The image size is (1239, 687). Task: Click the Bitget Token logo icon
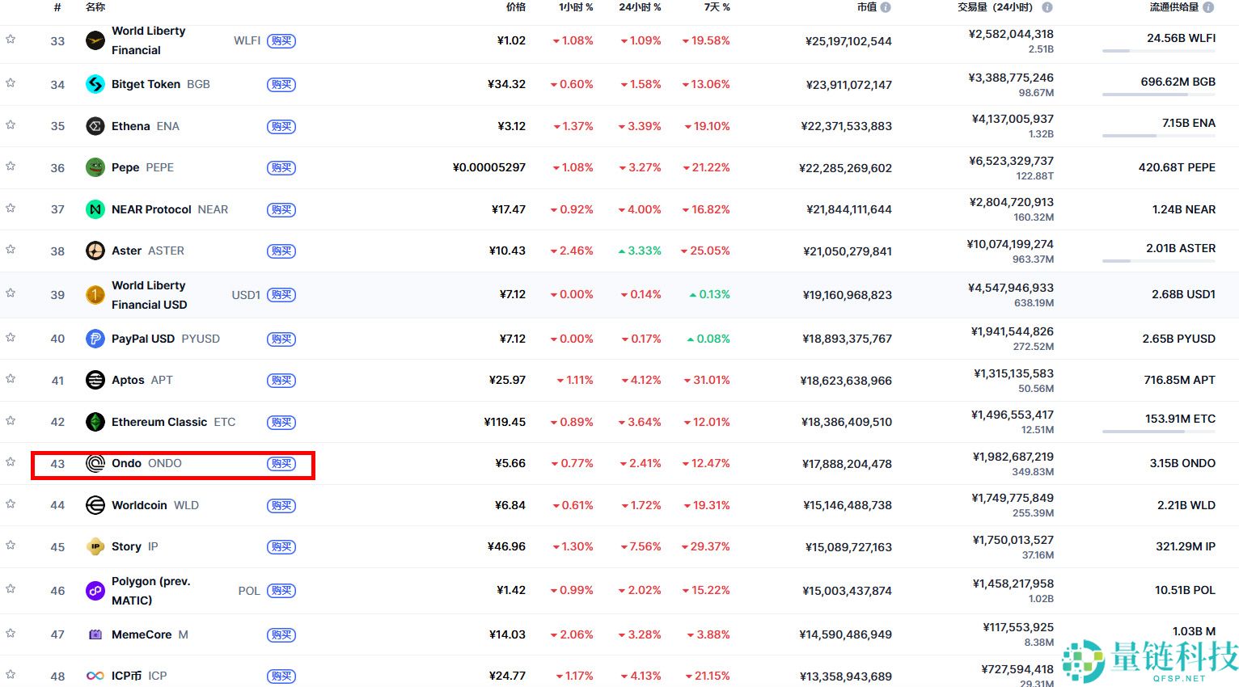[x=95, y=84]
